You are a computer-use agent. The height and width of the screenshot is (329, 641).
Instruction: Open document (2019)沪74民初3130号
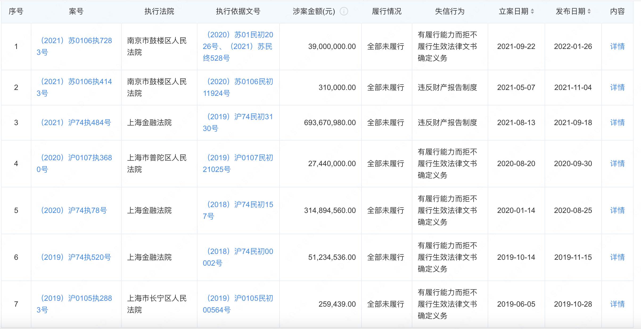point(238,122)
